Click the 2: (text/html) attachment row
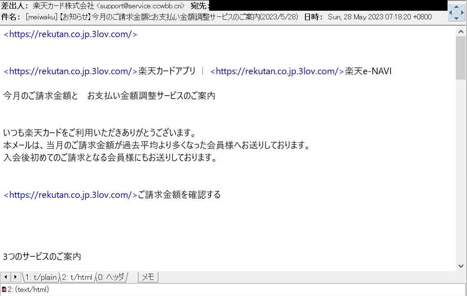467x296 pixels. pyautogui.click(x=233, y=289)
